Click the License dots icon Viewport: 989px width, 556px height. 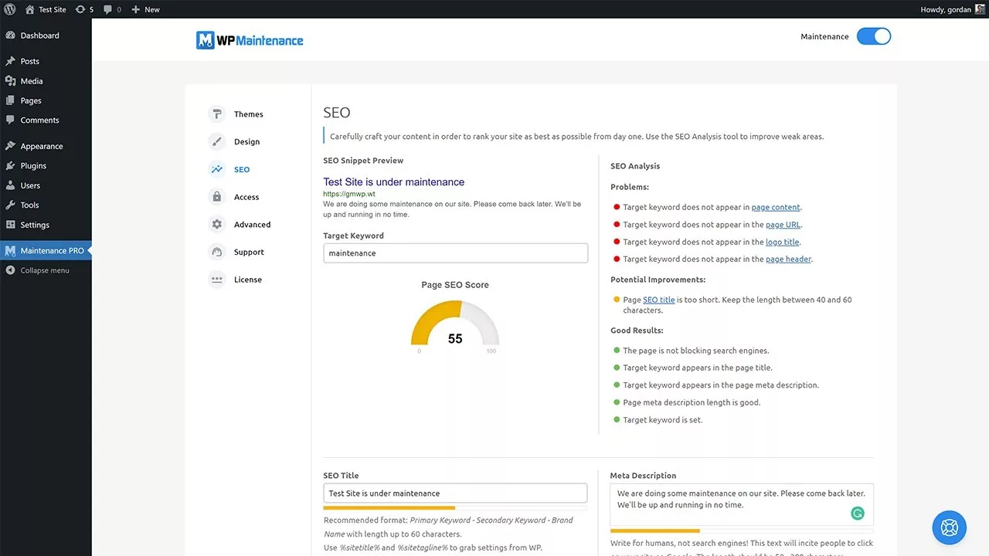click(x=217, y=280)
